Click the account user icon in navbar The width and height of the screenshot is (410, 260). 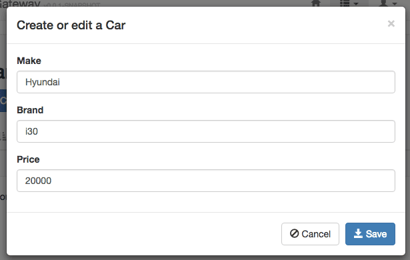[383, 3]
